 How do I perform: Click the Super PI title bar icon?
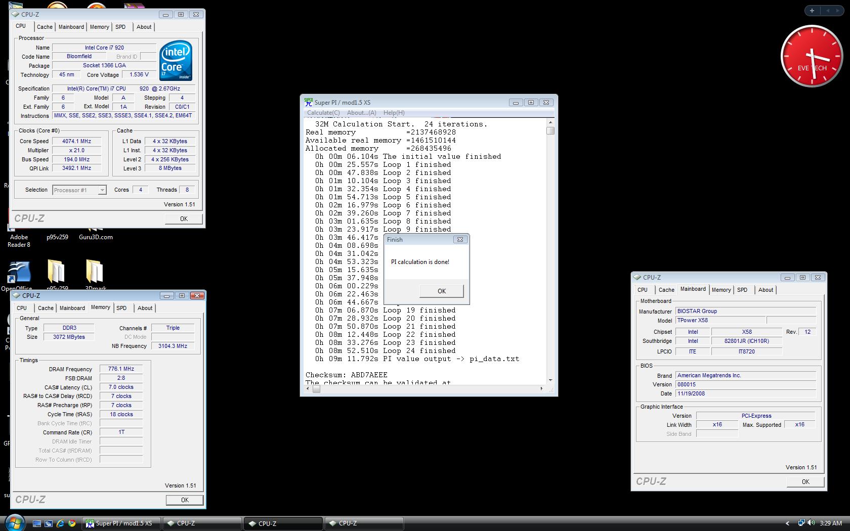(308, 102)
